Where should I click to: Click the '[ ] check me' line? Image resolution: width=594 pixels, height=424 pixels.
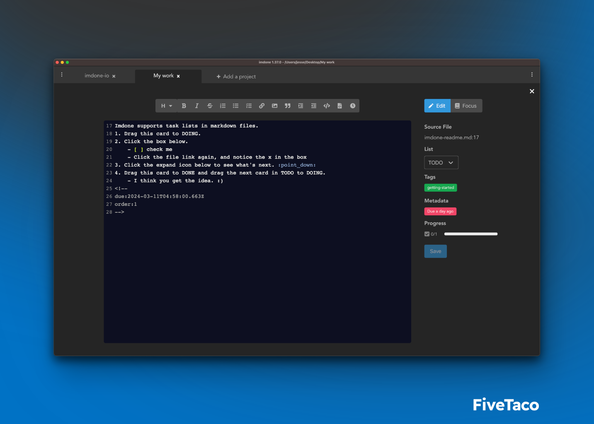click(150, 149)
